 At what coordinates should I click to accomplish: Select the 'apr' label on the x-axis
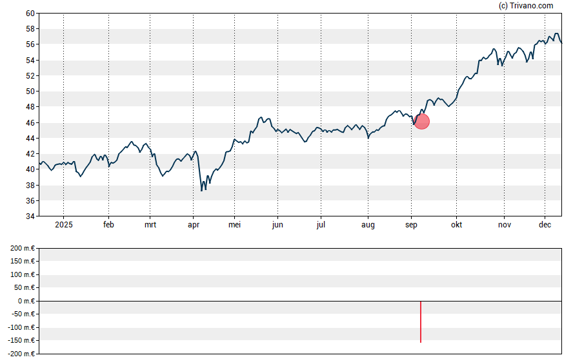193,225
